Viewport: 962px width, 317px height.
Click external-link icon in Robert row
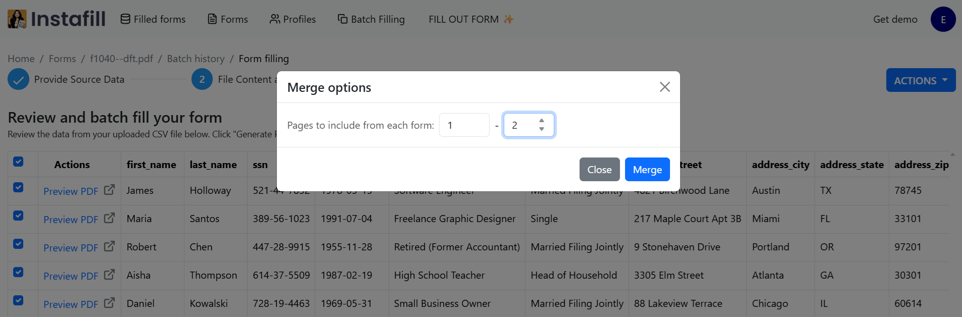[109, 246]
